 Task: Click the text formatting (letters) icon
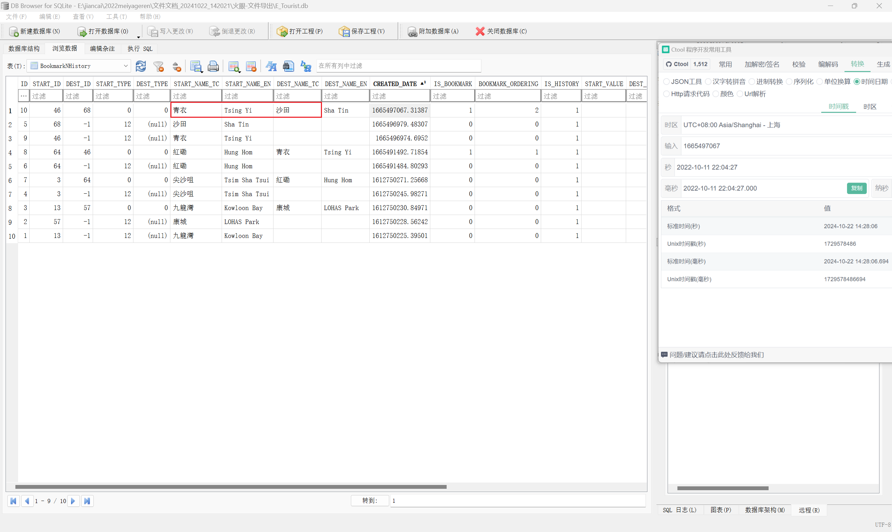click(271, 66)
